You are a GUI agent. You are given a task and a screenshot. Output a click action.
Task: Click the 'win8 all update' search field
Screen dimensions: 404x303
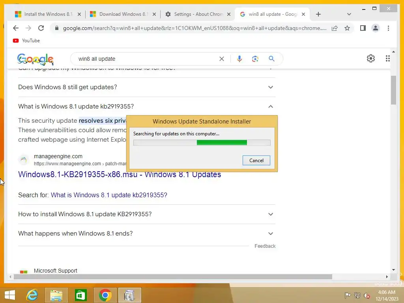tap(147, 59)
